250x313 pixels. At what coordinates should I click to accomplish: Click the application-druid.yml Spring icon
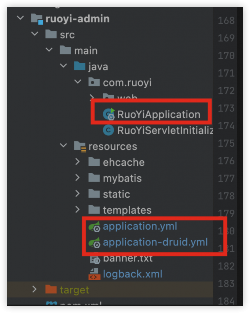click(x=94, y=243)
